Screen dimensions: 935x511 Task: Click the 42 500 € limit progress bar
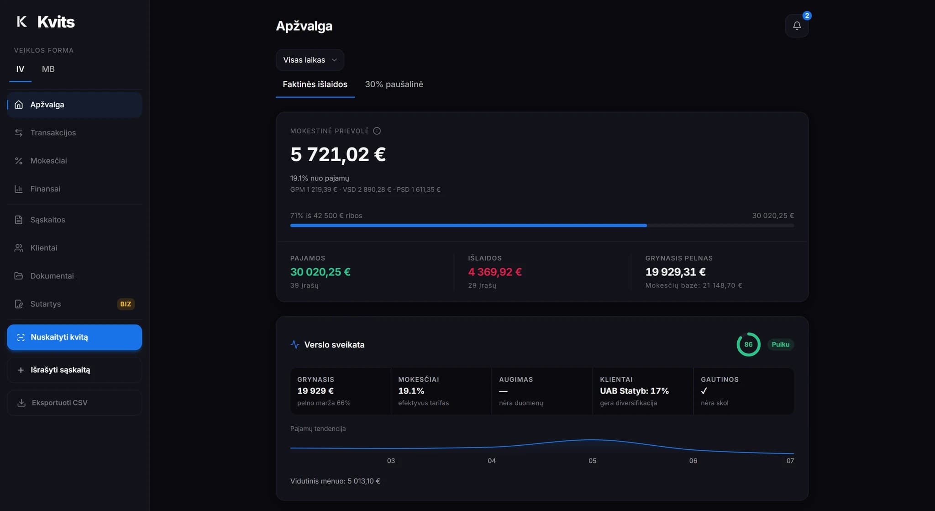(542, 226)
